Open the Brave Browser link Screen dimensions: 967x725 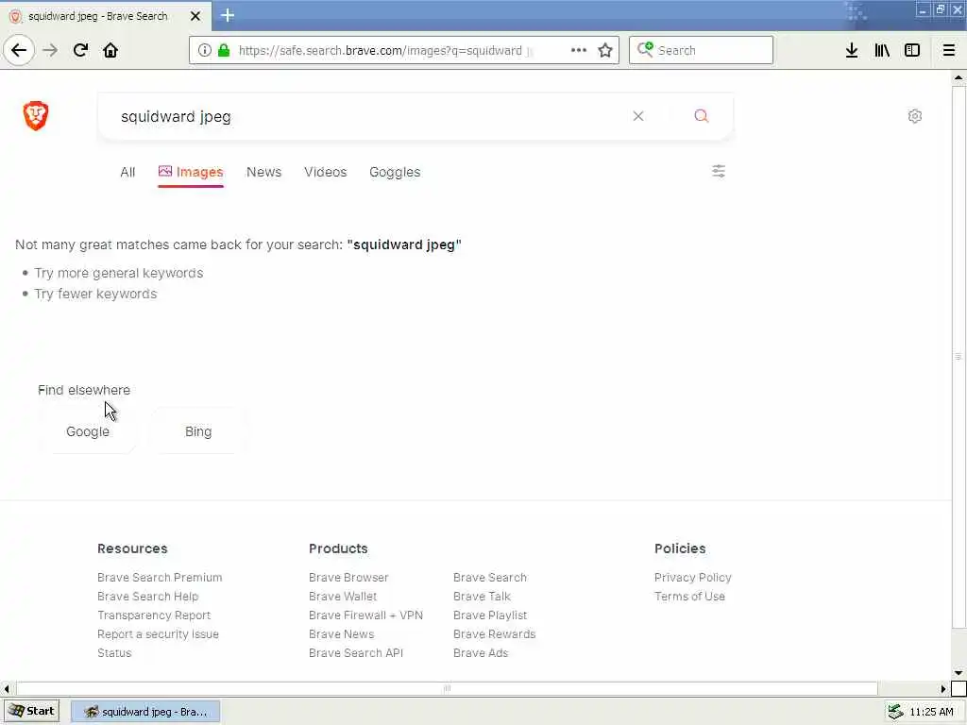[348, 578]
